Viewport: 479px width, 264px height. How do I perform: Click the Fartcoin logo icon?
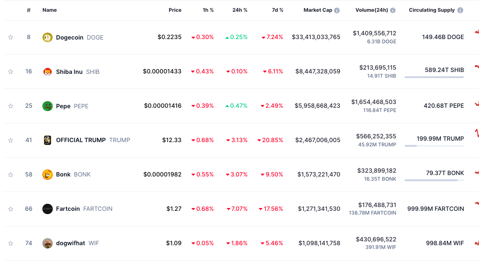[48, 209]
